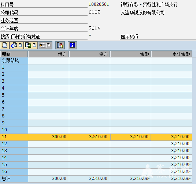Open the export dropdown arrow
The image size is (196, 184).
point(35,45)
